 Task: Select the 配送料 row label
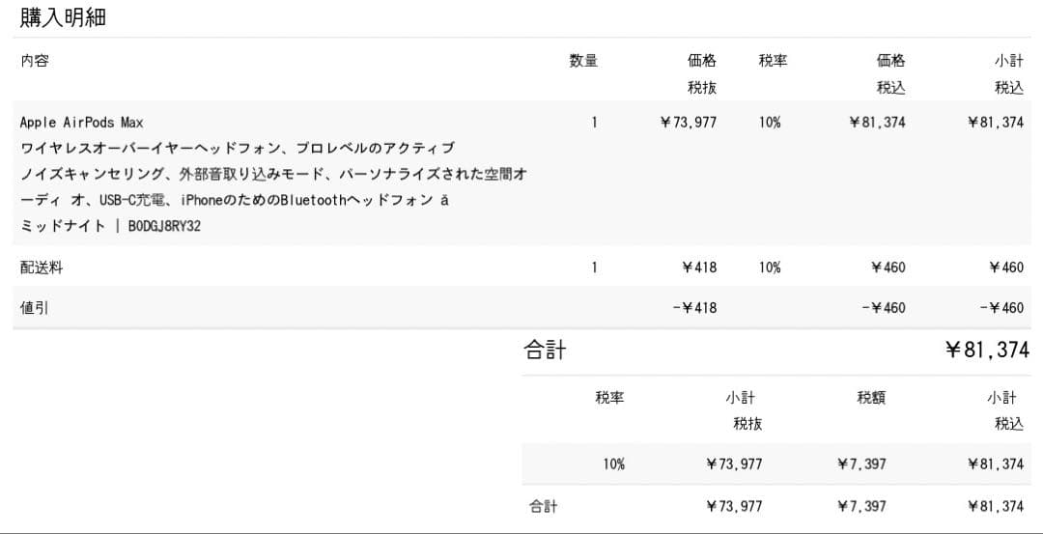pyautogui.click(x=42, y=267)
